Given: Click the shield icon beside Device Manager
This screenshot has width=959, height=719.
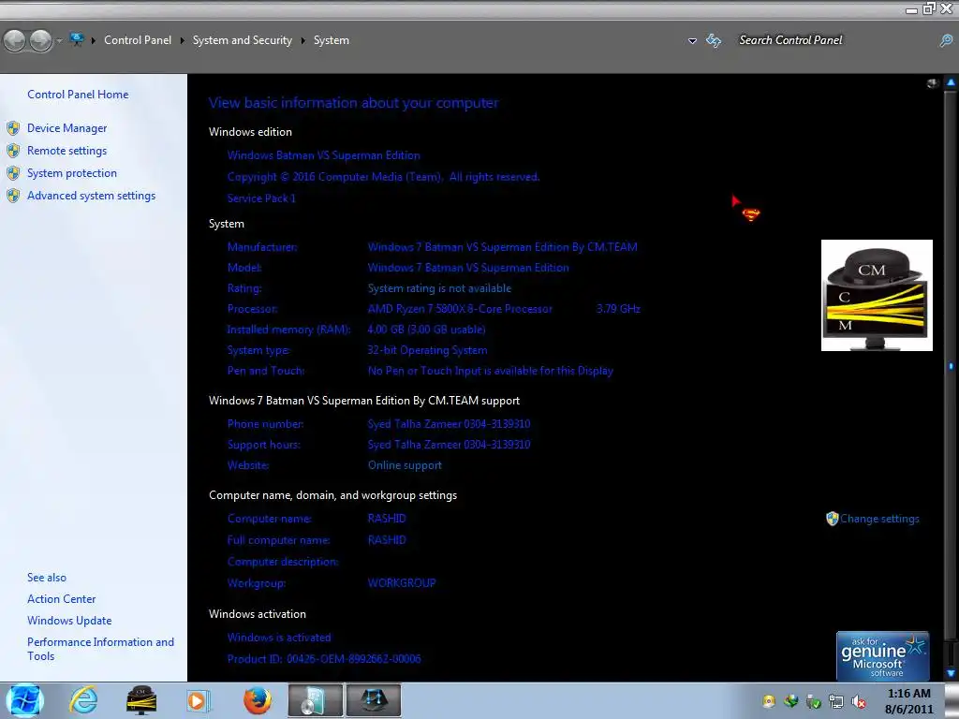Looking at the screenshot, I should pos(13,127).
